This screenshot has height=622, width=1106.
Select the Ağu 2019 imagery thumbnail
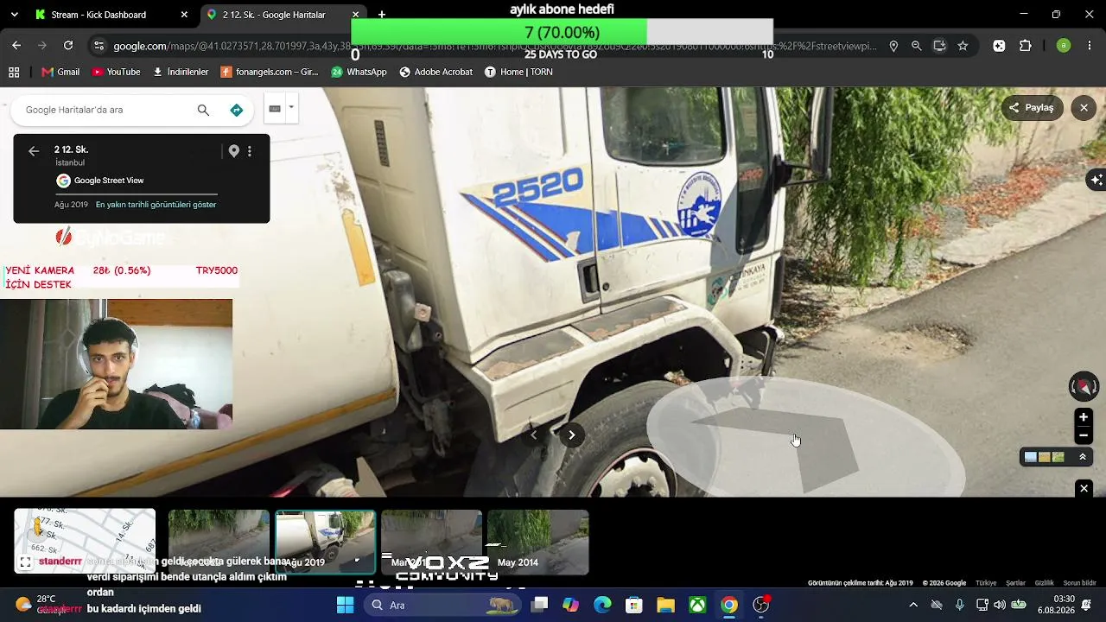coord(325,542)
